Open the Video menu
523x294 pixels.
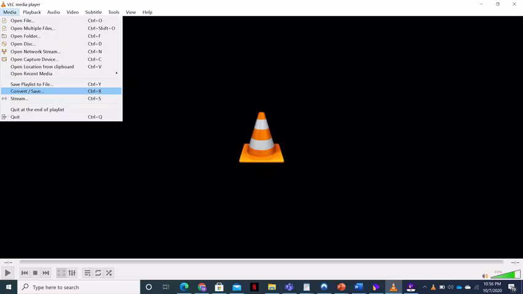click(73, 12)
